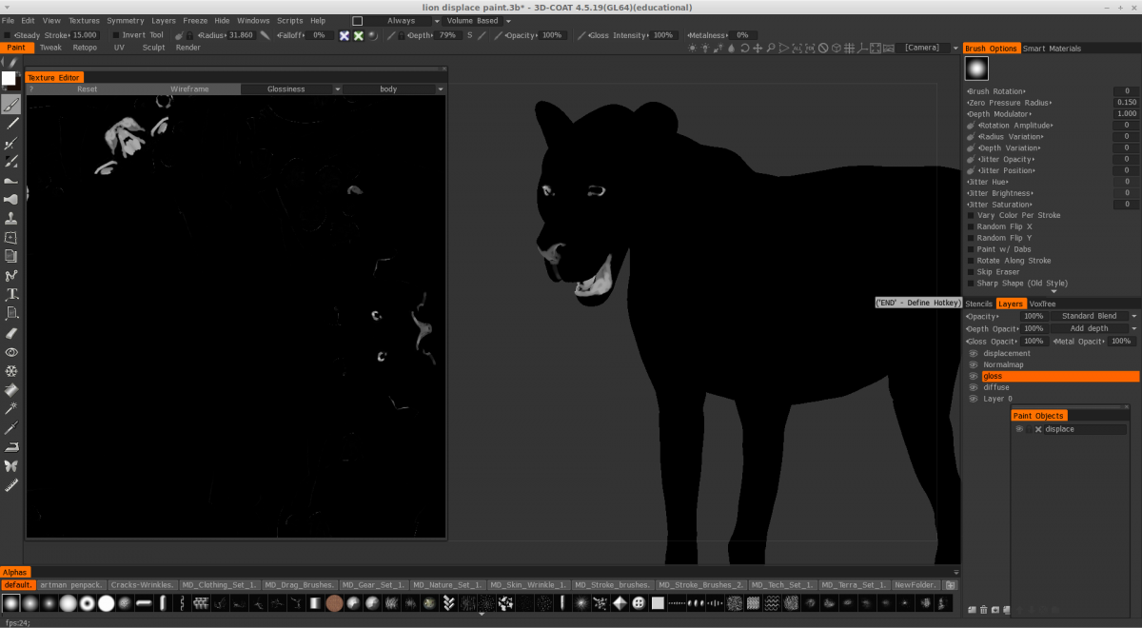Pick the butterfly icon tool
The height and width of the screenshot is (628, 1142).
tap(11, 465)
